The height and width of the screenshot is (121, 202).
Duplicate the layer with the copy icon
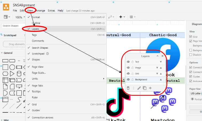(x=145, y=88)
